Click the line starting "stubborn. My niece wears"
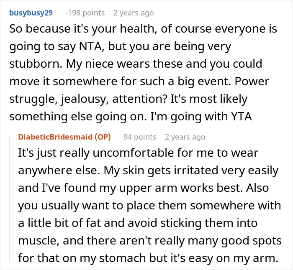293x270 pixels. click(x=136, y=64)
